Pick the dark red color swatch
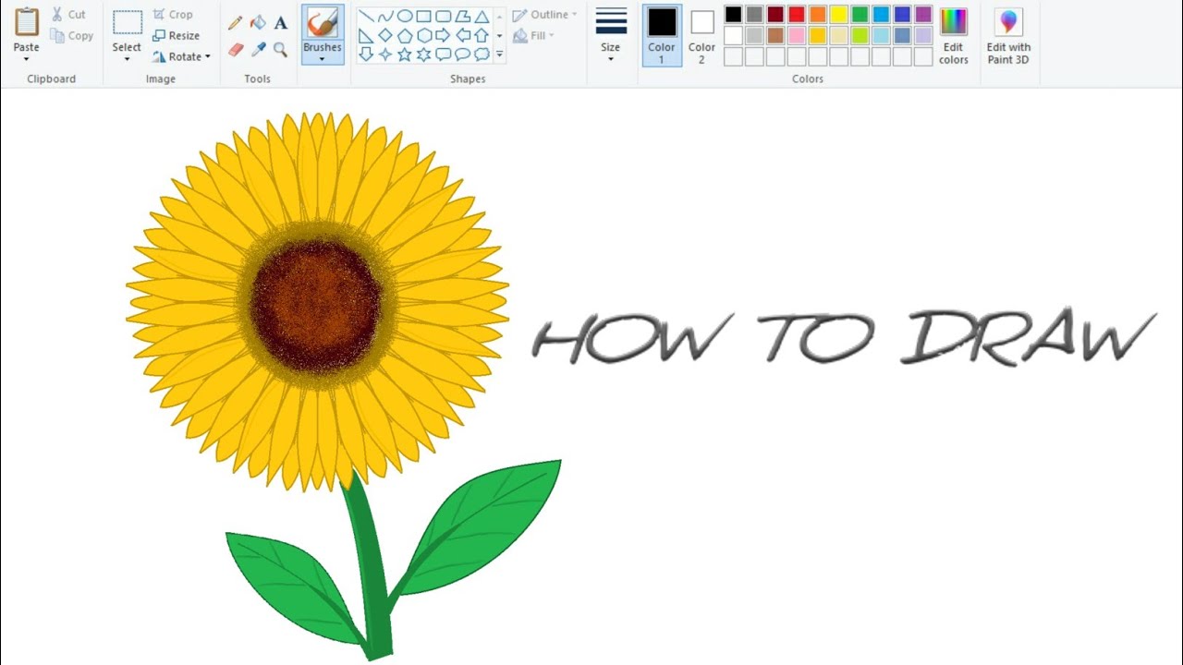This screenshot has width=1183, height=665. click(x=775, y=14)
